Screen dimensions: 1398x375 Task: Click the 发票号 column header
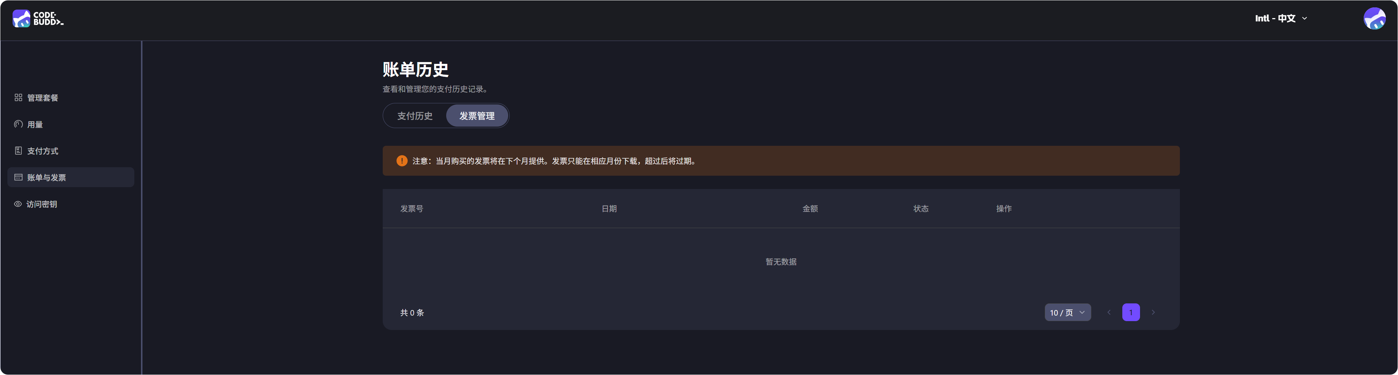412,209
